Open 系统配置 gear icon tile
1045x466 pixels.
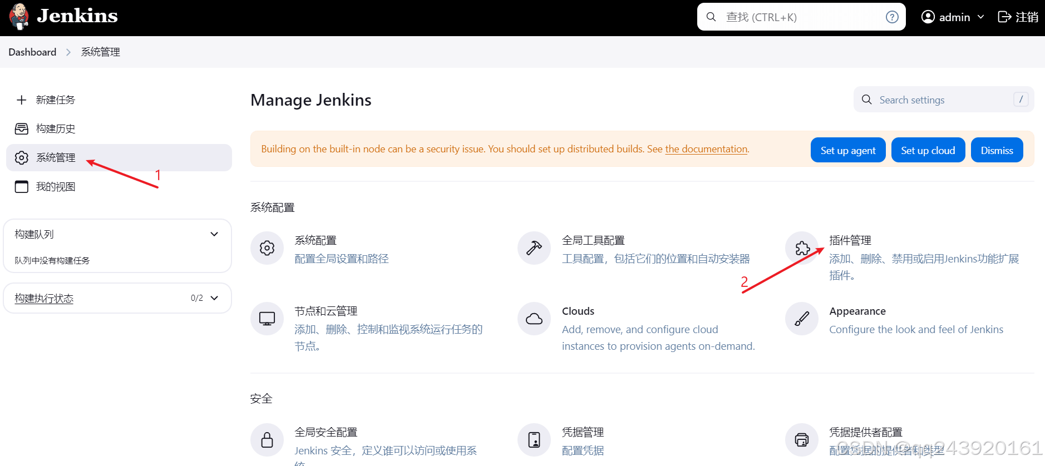click(x=267, y=248)
